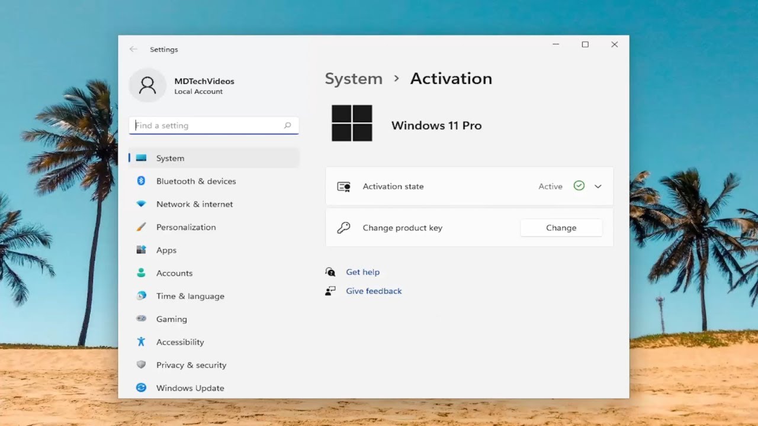The height and width of the screenshot is (426, 758).
Task: Click the Activation state row
Action: tap(470, 186)
